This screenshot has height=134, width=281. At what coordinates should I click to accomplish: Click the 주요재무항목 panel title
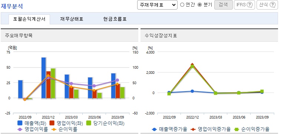coord(19,35)
